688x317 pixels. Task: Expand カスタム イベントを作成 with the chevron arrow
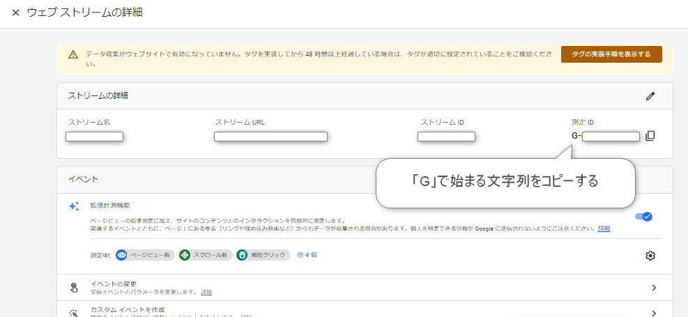(654, 313)
